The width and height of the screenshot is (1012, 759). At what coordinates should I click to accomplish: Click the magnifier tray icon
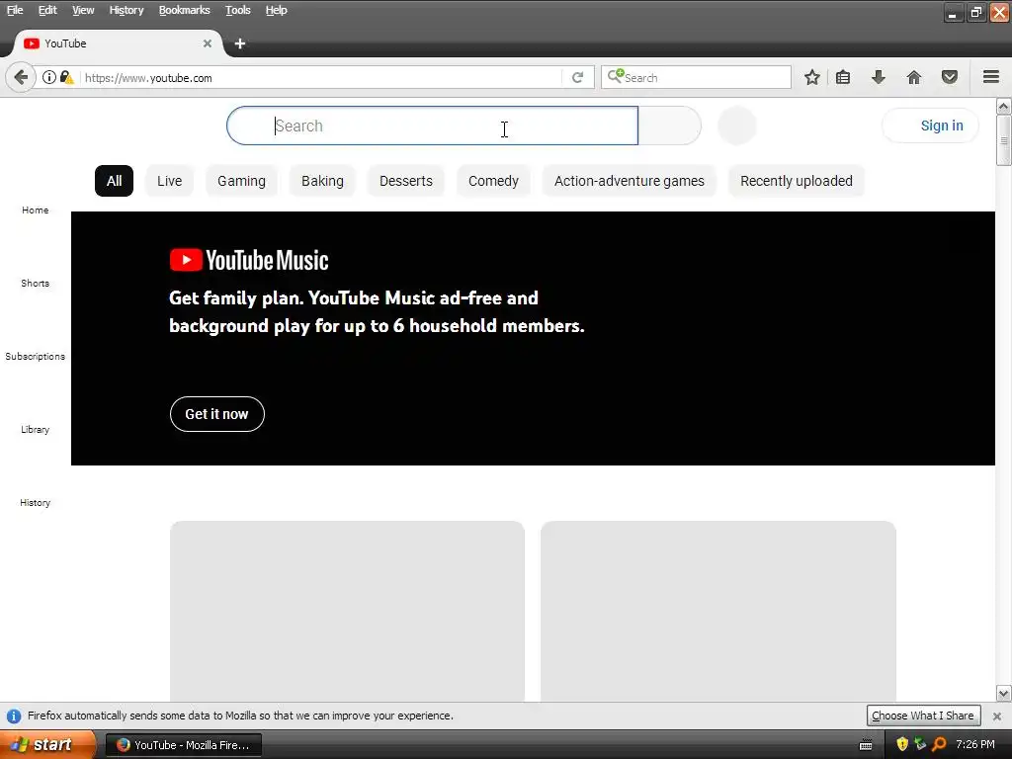[939, 744]
